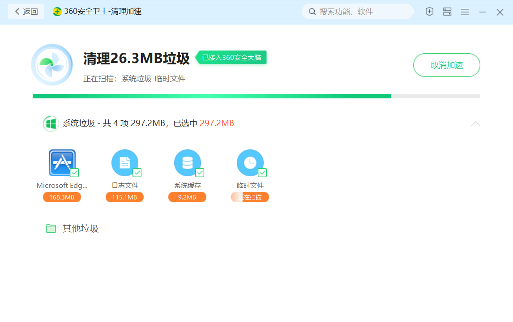Expand the 其他垃圾 category

(x=81, y=229)
